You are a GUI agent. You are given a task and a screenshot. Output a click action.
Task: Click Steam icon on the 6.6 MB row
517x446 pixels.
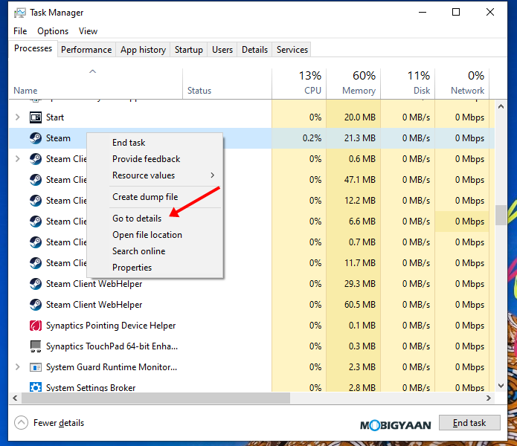coord(35,222)
